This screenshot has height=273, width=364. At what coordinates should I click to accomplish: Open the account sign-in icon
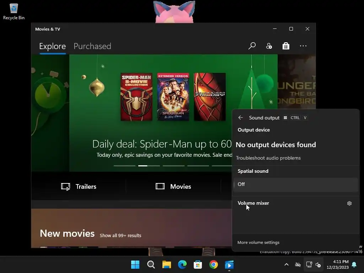[x=269, y=46]
